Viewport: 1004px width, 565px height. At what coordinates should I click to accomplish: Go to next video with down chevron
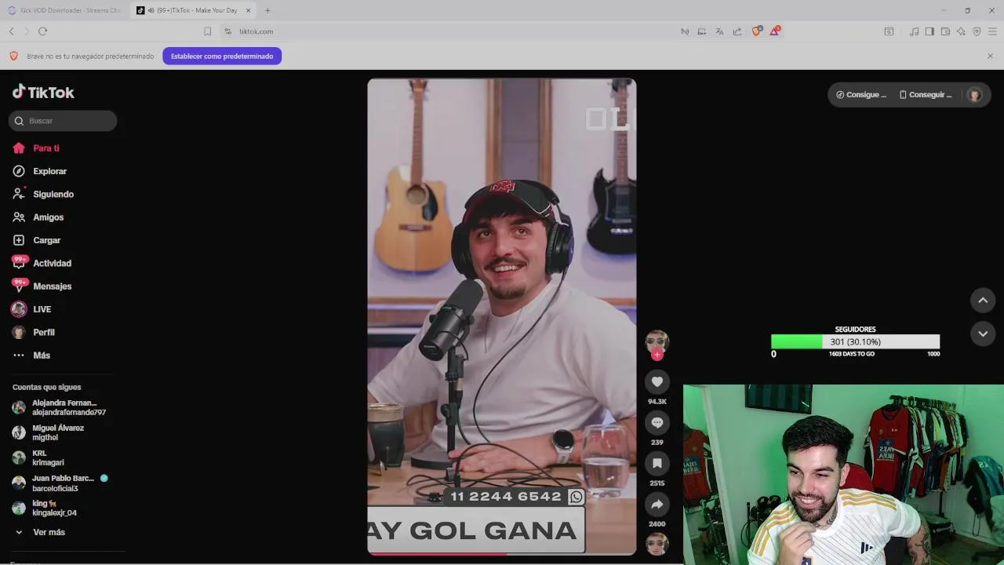pyautogui.click(x=983, y=334)
